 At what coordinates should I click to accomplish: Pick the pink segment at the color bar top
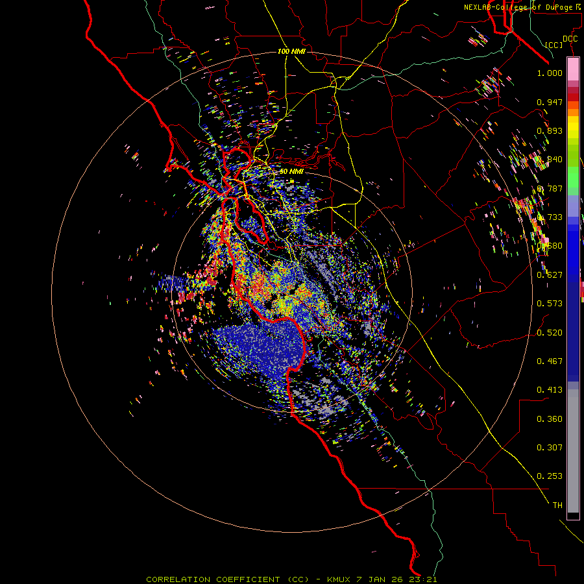click(573, 69)
